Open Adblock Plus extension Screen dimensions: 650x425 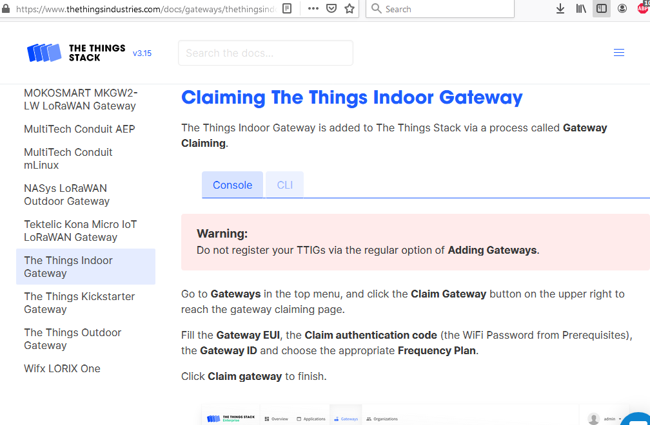point(643,8)
